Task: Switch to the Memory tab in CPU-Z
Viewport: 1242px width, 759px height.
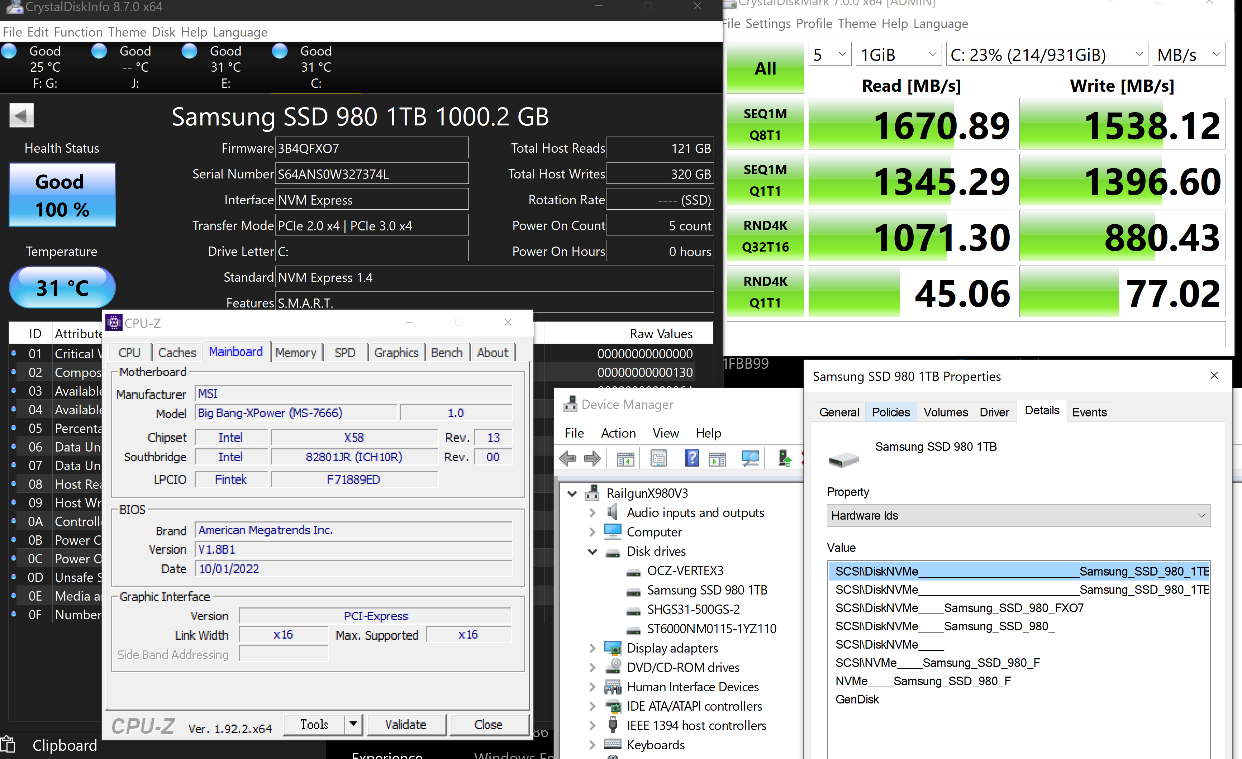Action: click(296, 352)
